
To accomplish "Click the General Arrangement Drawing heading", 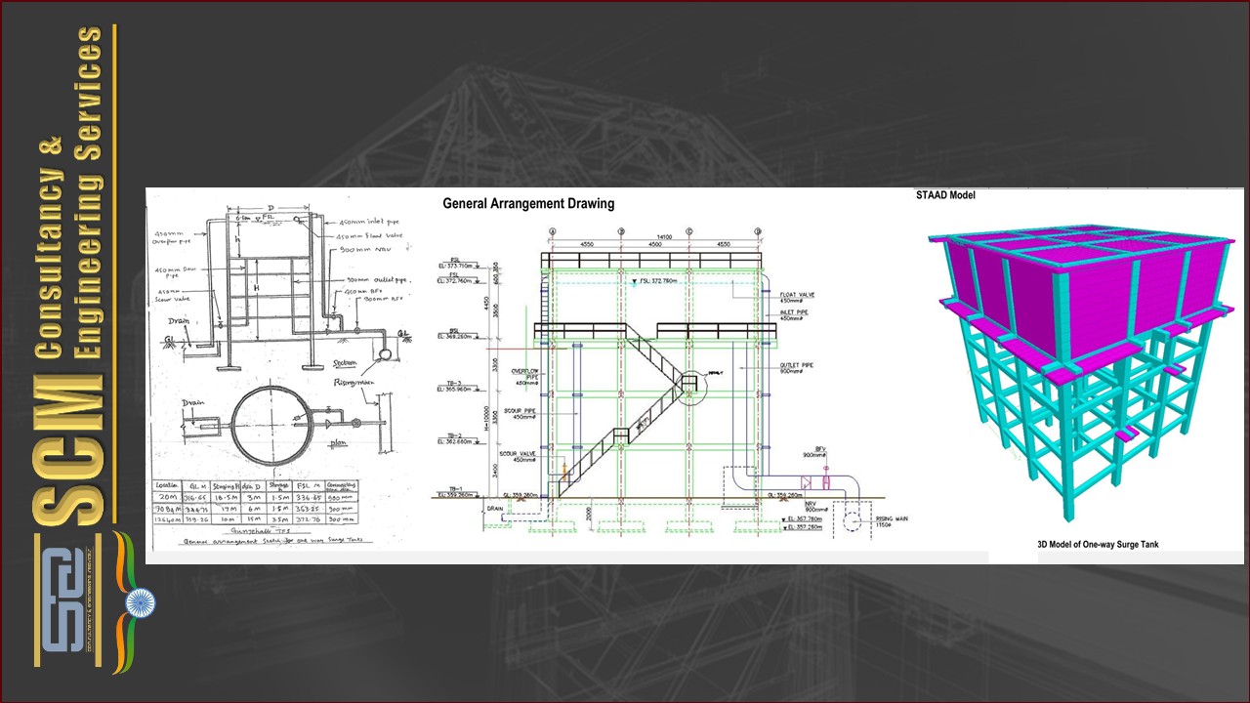I will (x=528, y=204).
